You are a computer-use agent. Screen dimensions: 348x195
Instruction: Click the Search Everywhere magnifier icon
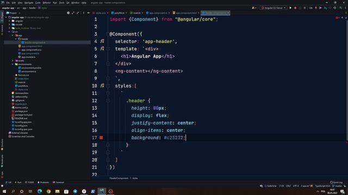pos(341,8)
